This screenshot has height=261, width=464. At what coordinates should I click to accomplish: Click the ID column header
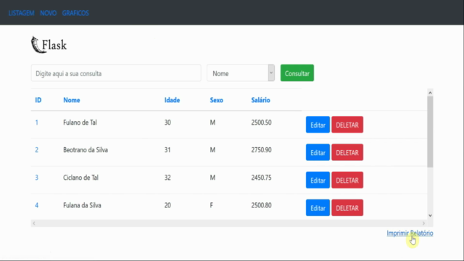(x=38, y=100)
